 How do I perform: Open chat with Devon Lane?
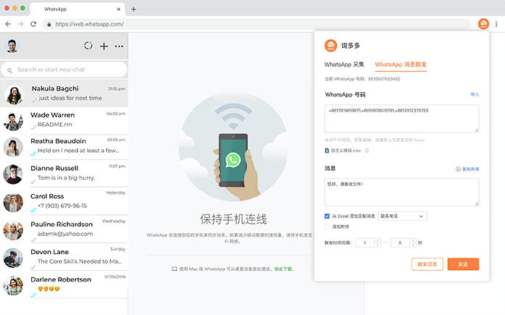(x=64, y=257)
